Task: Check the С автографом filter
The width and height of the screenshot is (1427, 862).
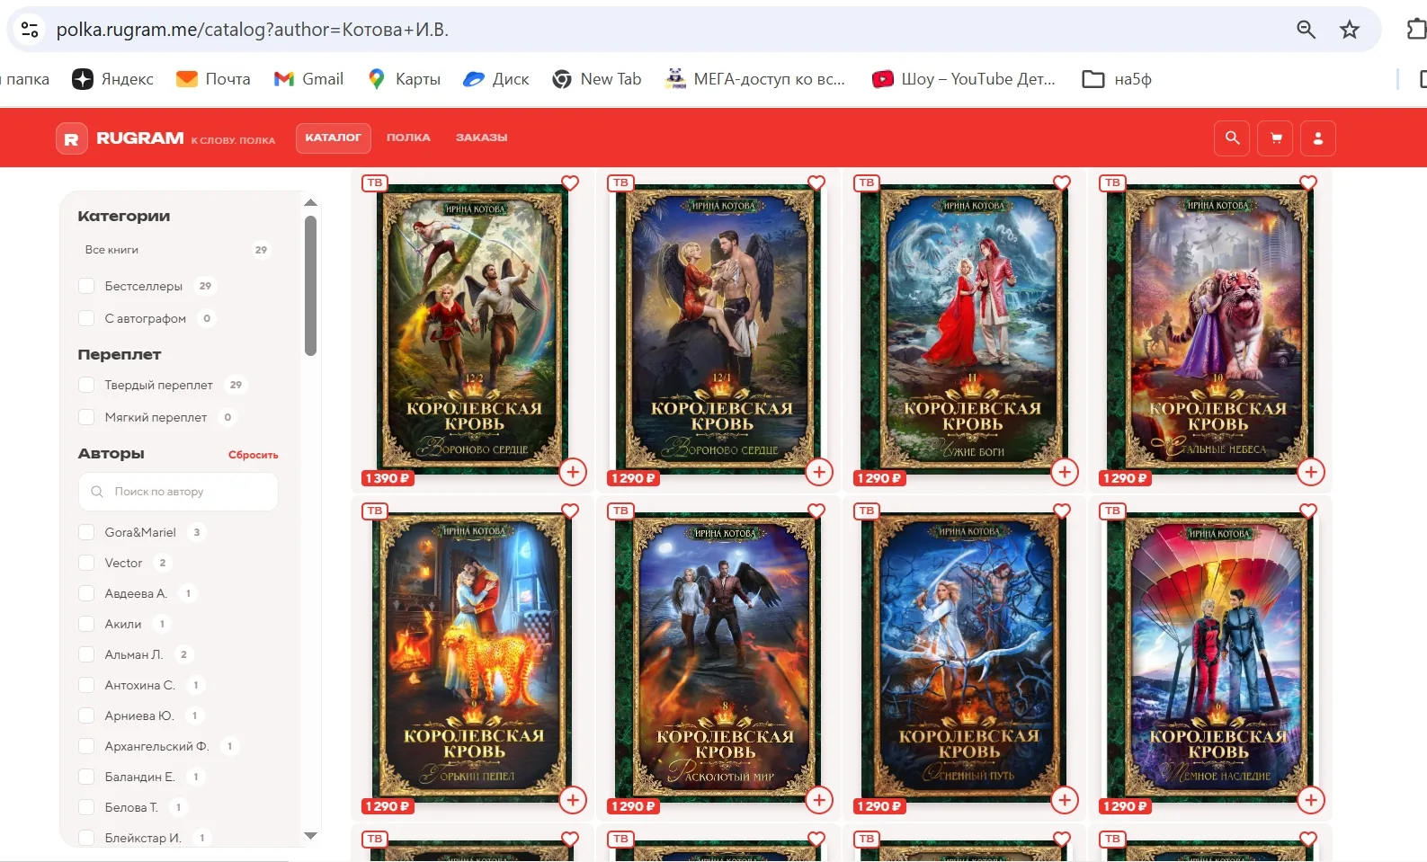Action: point(86,318)
